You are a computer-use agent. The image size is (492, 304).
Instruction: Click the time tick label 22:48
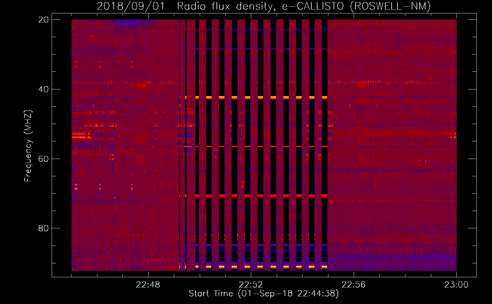pos(148,285)
